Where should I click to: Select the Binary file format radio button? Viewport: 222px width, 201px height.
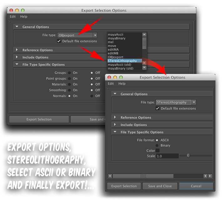[157, 145]
